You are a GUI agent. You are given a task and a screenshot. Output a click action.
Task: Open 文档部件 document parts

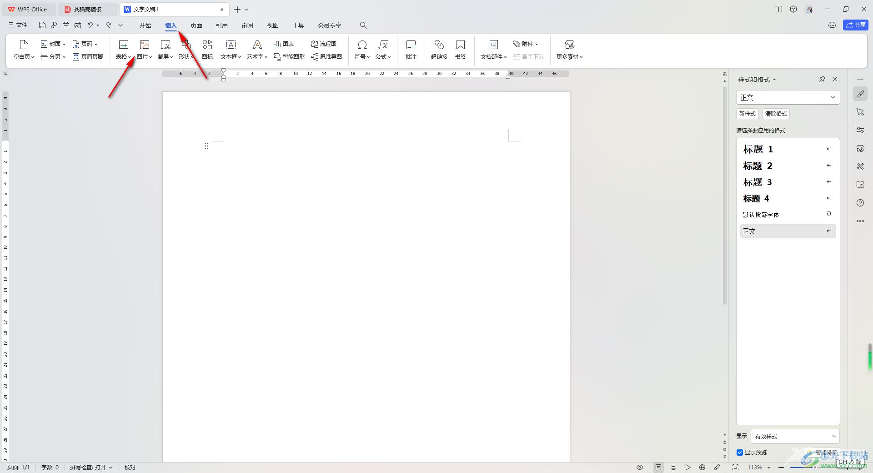(493, 50)
